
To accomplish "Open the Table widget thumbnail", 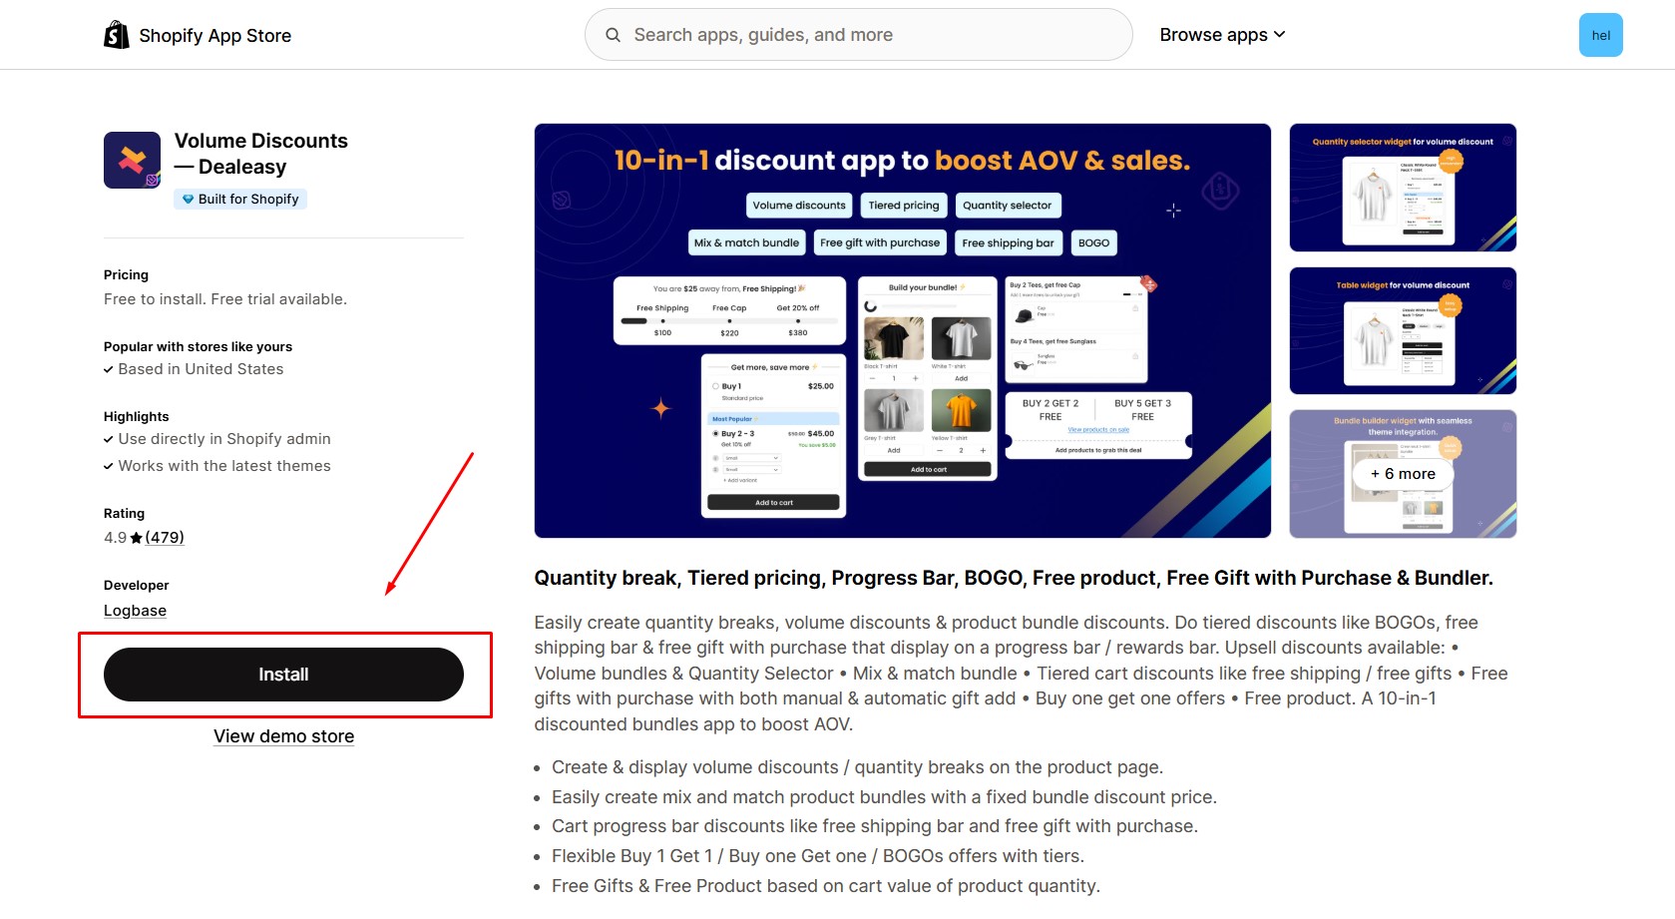I will tap(1403, 330).
